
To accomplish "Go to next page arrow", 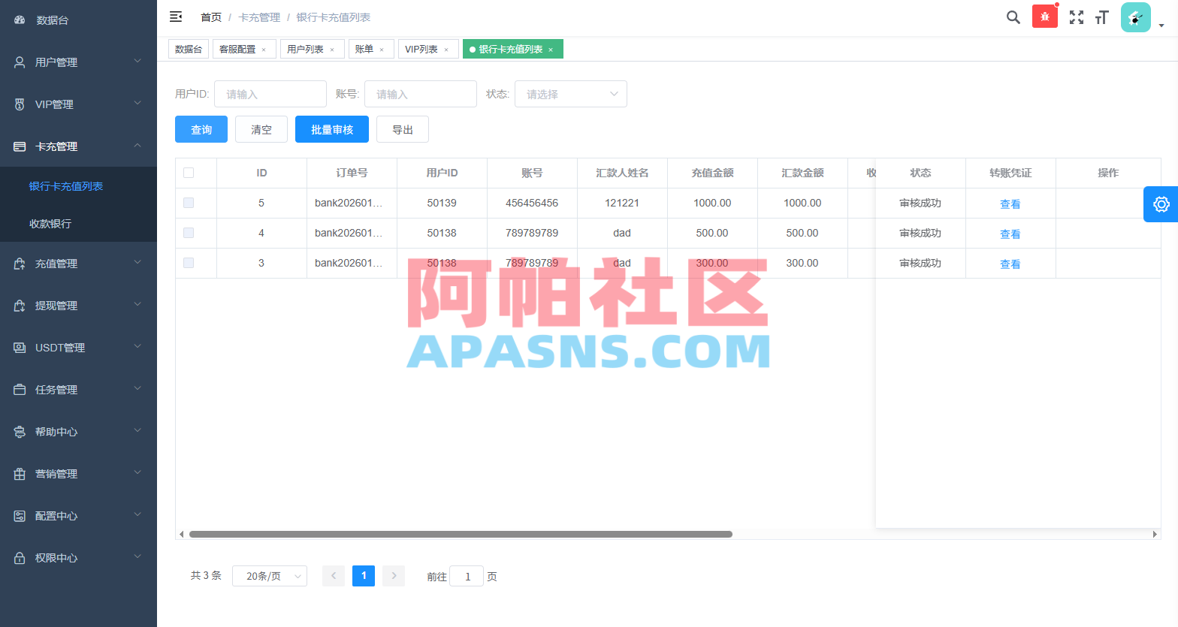I will coord(394,576).
